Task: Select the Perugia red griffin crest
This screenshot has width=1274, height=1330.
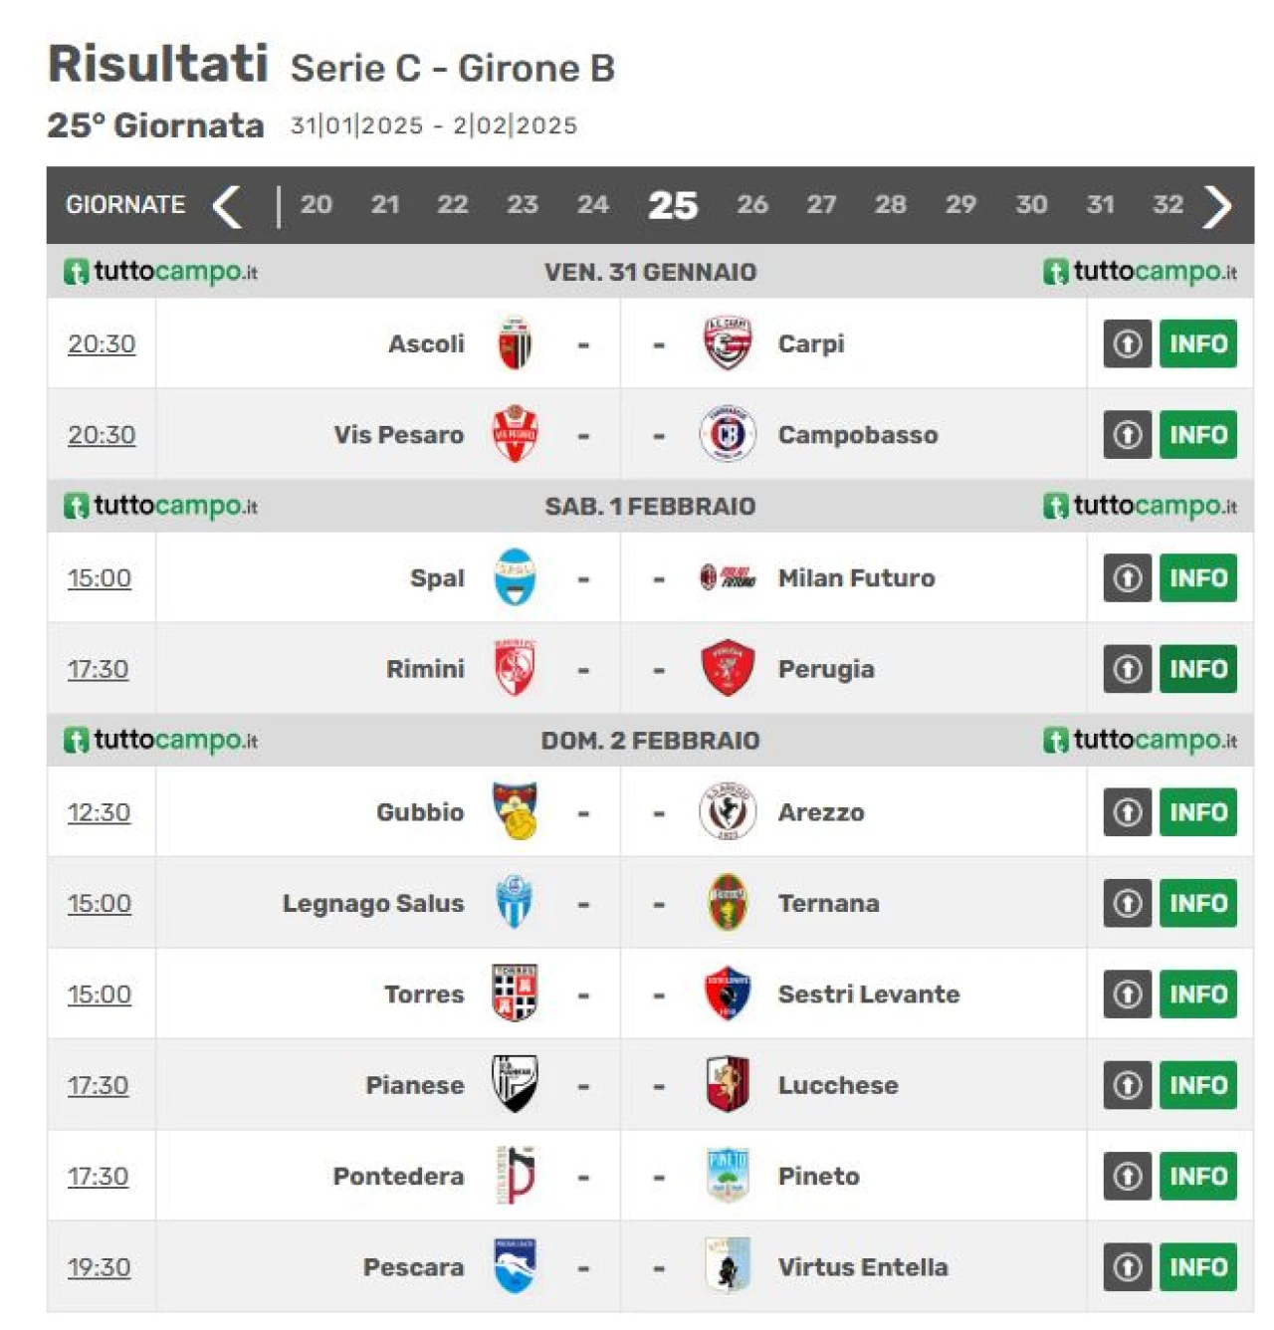Action: [728, 668]
